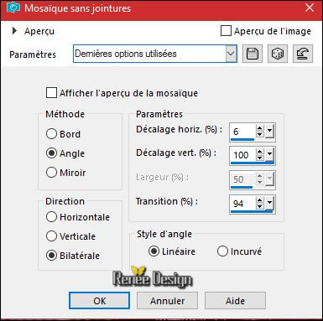
Task: Click the Annuler button
Action: point(167,301)
